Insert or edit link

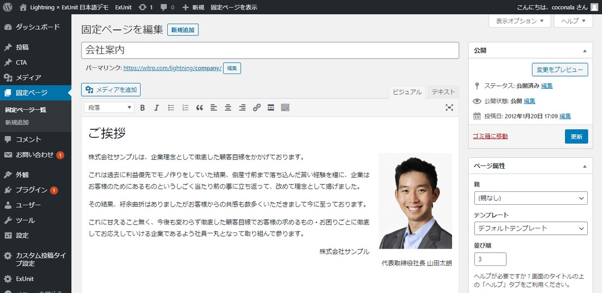(x=257, y=108)
